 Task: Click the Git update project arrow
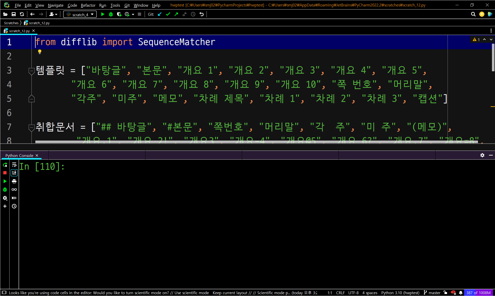(x=160, y=14)
